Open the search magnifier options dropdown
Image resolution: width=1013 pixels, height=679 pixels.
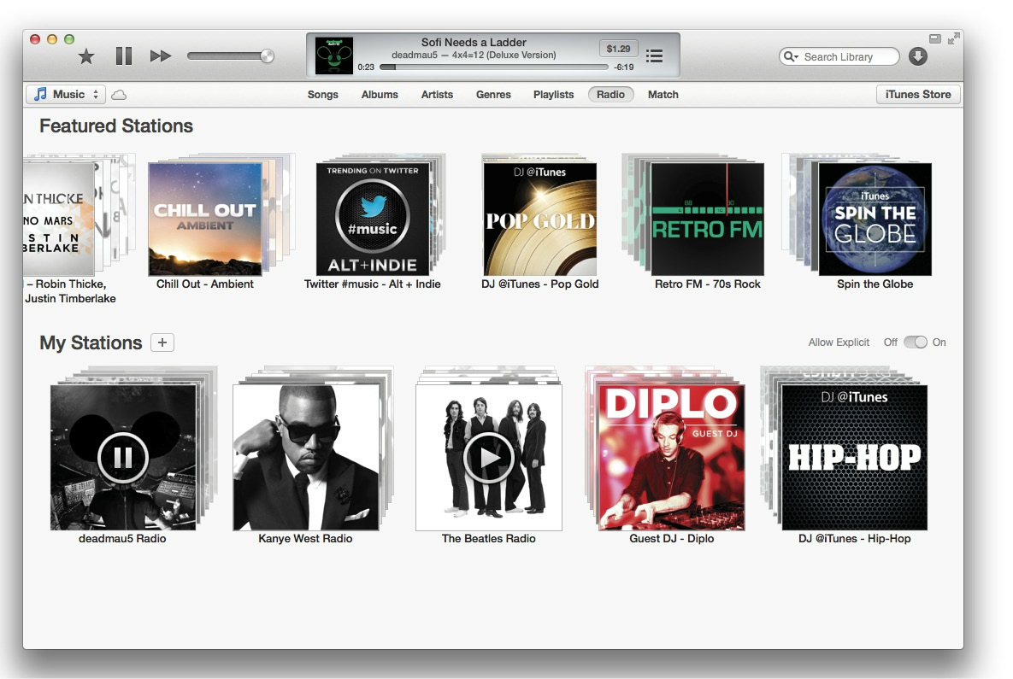pyautogui.click(x=791, y=57)
